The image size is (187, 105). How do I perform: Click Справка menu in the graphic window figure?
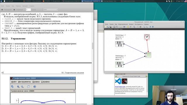point(45,82)
